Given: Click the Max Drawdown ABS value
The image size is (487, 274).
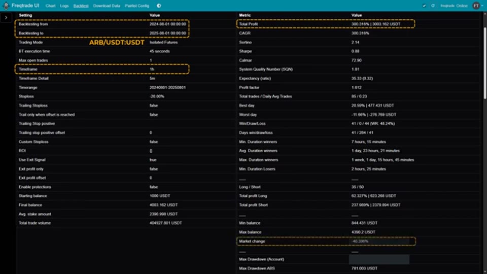Looking at the screenshot, I should point(364,268).
